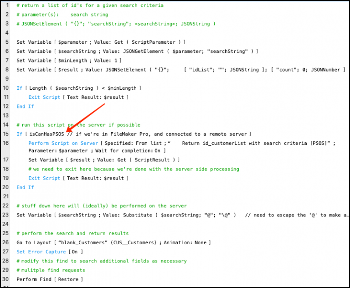Image resolution: width=350 pixels, height=288 pixels.
Task: Select the Exit Script step on line 11
Action: [78, 97]
